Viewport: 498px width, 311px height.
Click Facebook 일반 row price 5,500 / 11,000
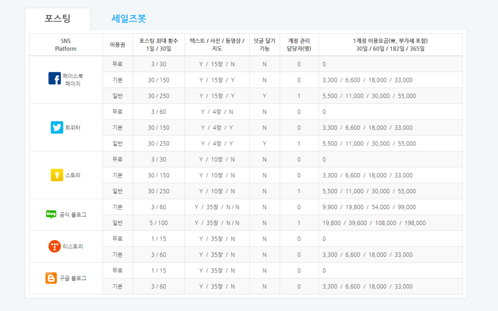tap(369, 96)
